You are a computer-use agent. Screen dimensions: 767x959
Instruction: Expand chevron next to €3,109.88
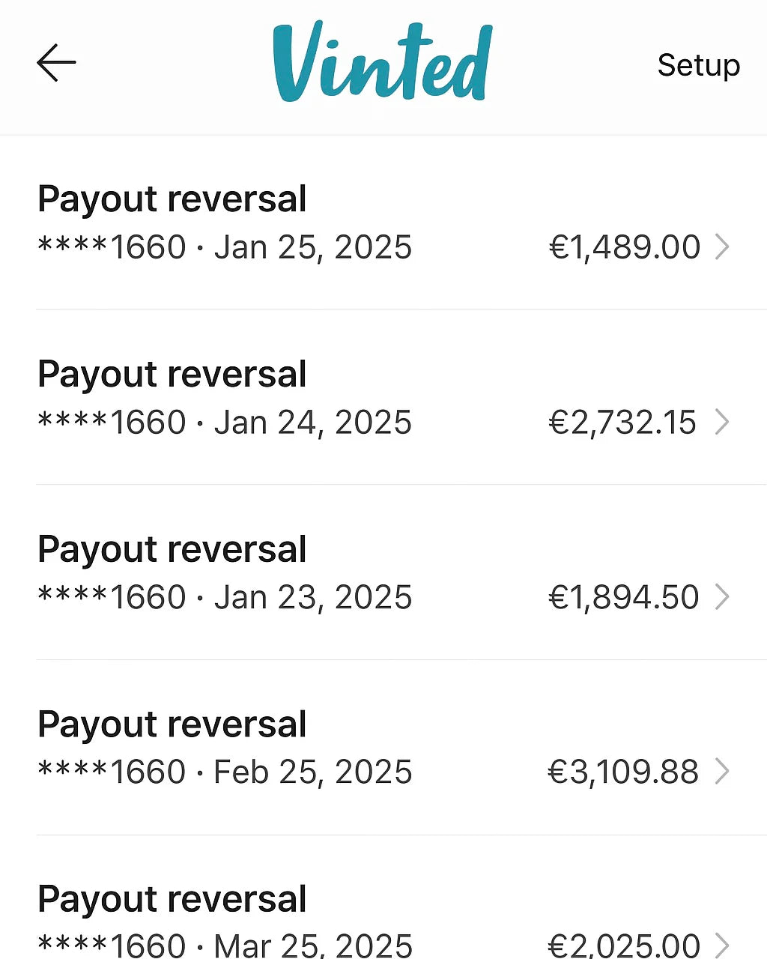point(722,772)
